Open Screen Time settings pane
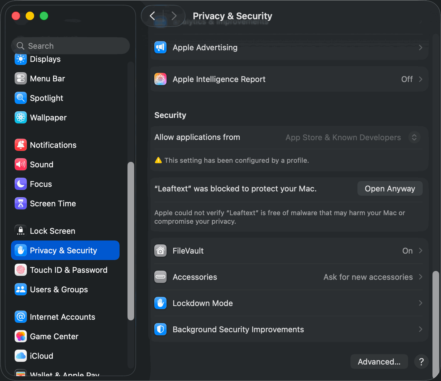The width and height of the screenshot is (441, 381). click(x=65, y=204)
